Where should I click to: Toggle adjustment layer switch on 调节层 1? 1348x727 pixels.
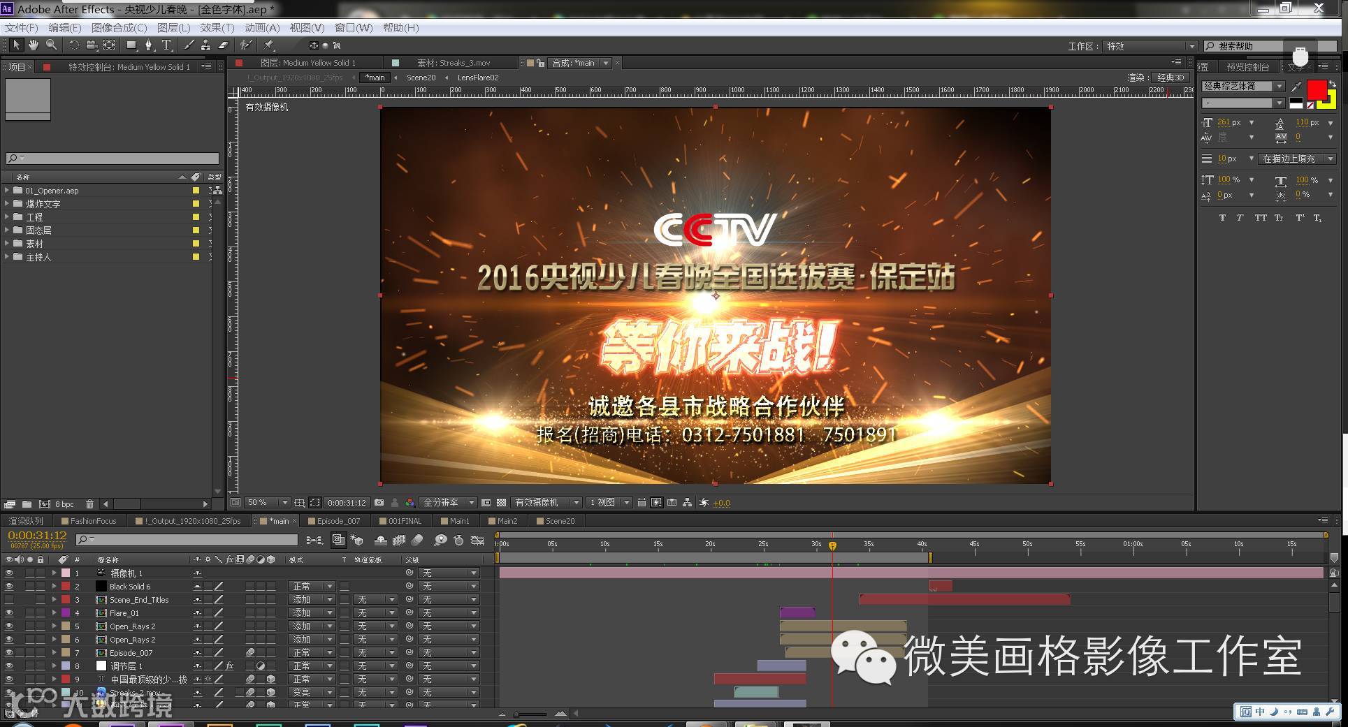pos(261,666)
